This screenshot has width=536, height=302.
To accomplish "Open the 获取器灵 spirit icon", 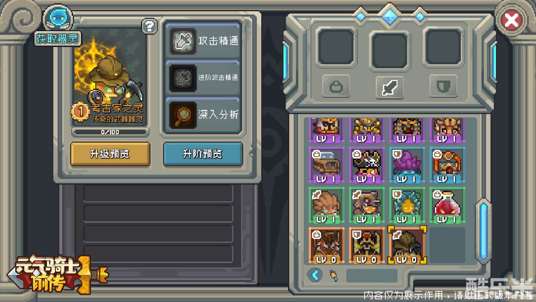I will click(x=57, y=18).
